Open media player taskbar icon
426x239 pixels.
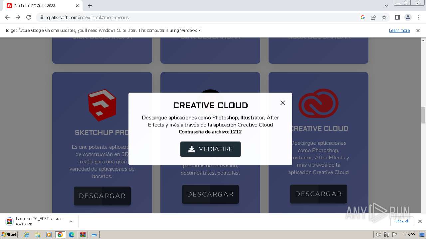[x=49, y=235]
